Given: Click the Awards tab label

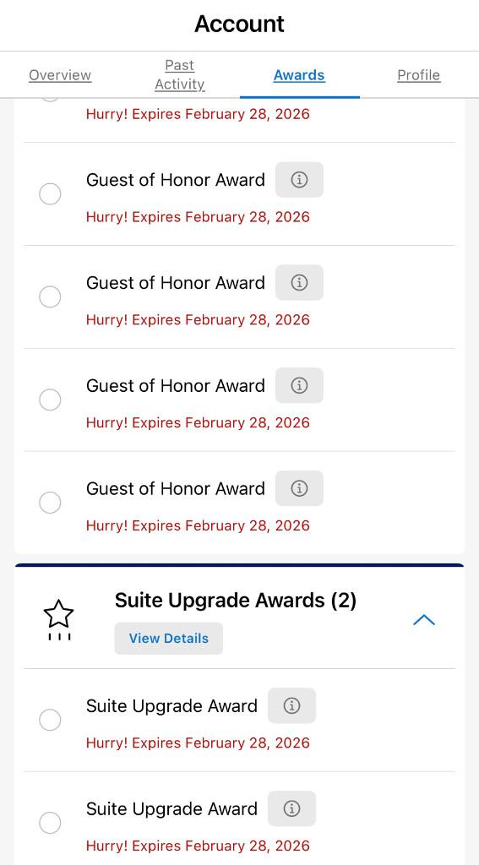Looking at the screenshot, I should click(x=299, y=75).
